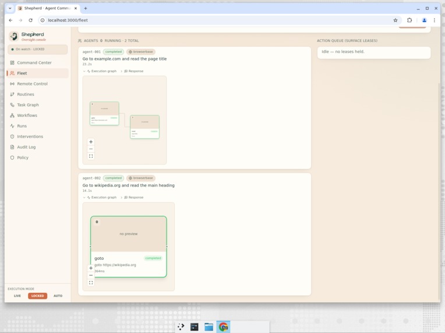Open Chrome three-dot menu
The image size is (445, 333).
(434, 20)
